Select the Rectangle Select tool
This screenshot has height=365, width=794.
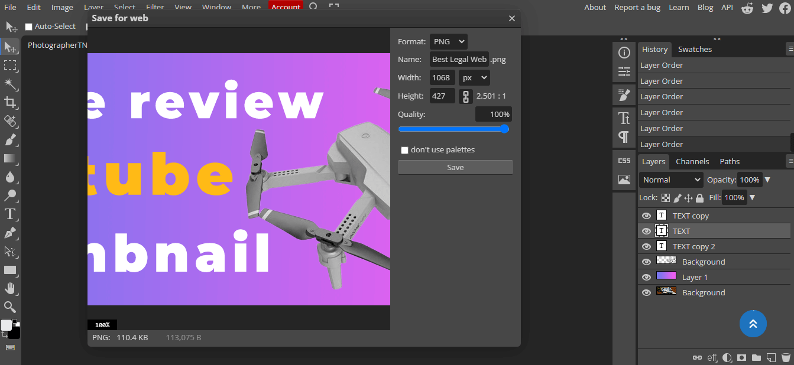[10, 65]
